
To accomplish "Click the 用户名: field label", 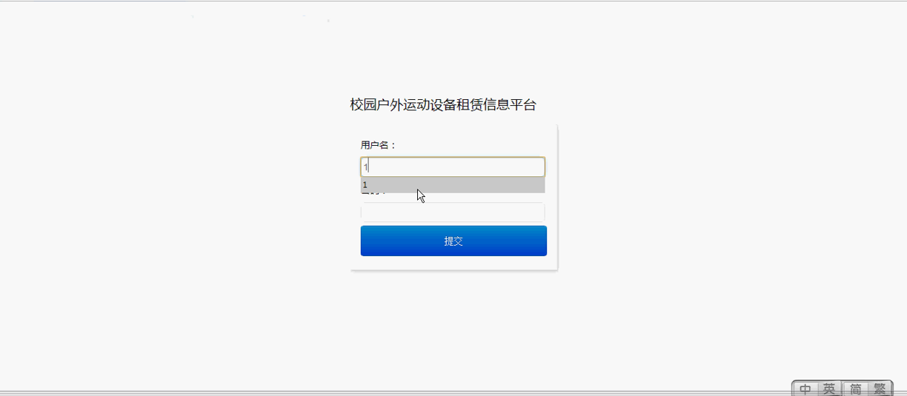I will pos(379,145).
